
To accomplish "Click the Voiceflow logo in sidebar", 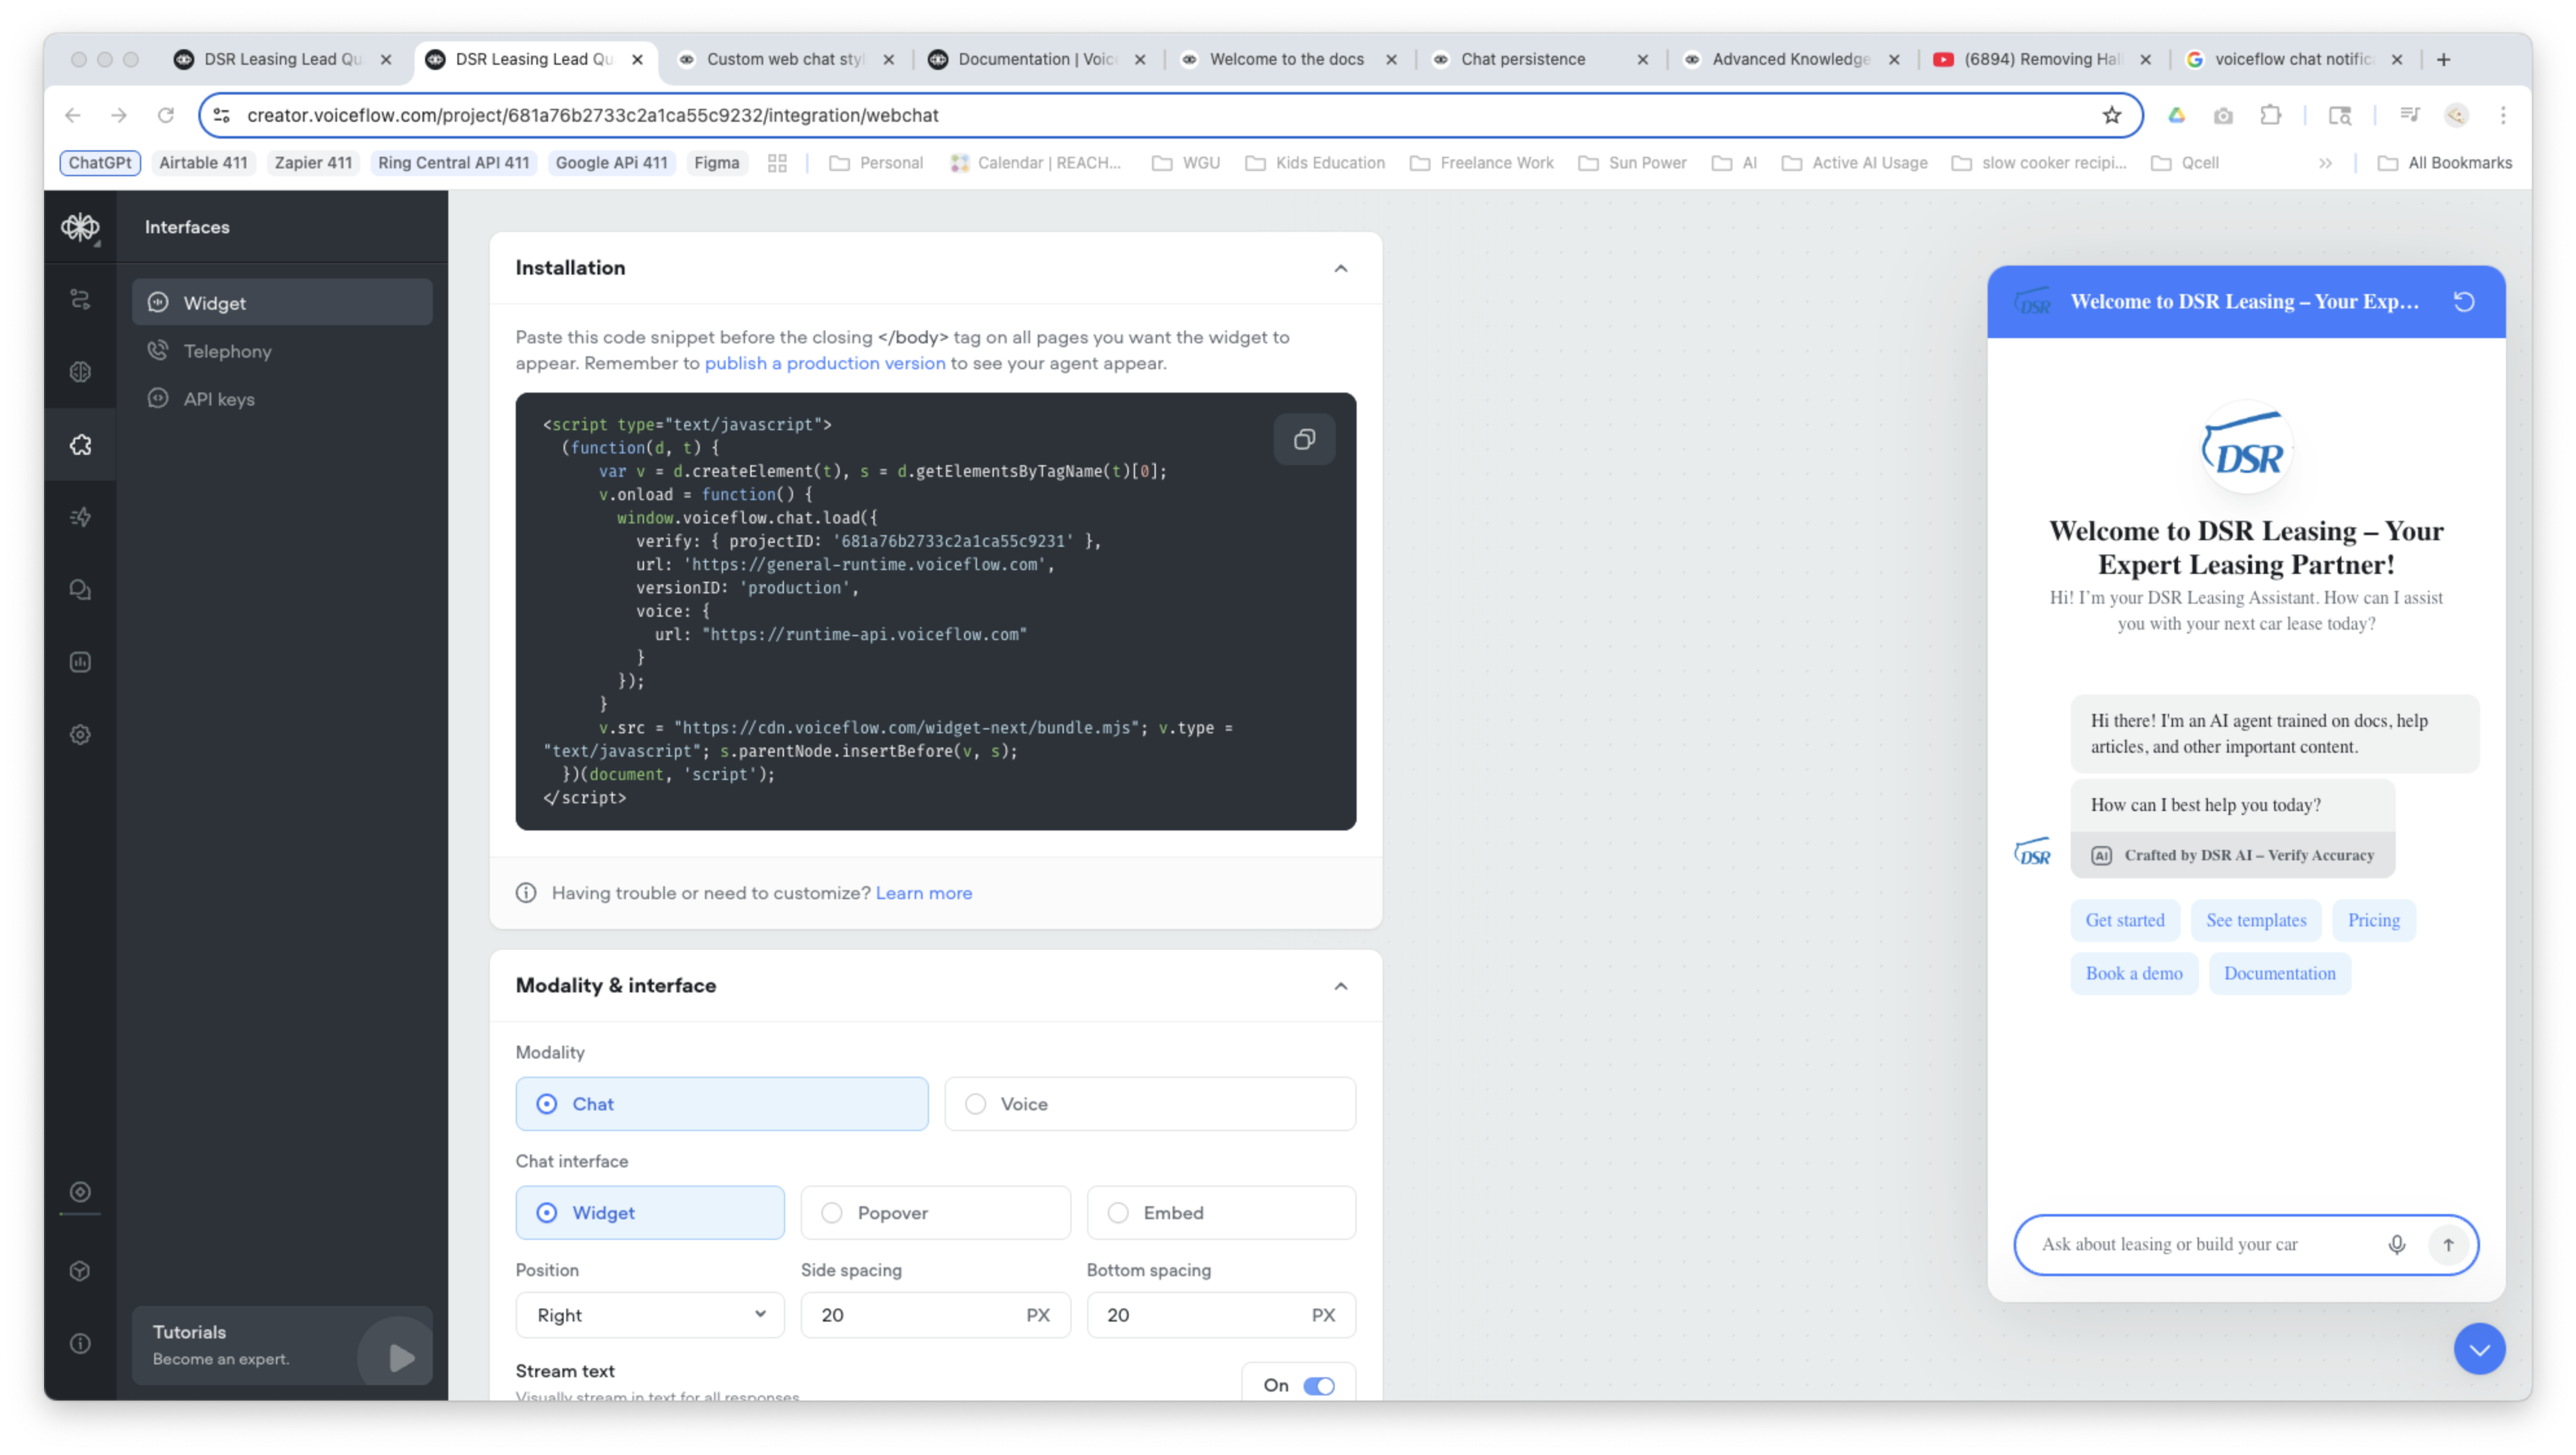I will (x=80, y=227).
